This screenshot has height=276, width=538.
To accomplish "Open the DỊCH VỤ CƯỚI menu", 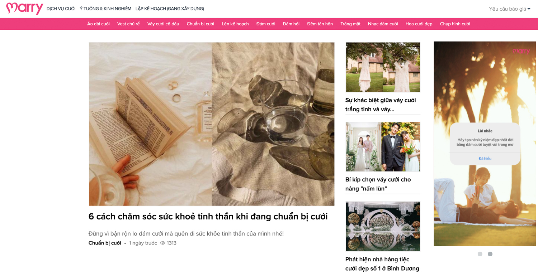I will [x=61, y=9].
